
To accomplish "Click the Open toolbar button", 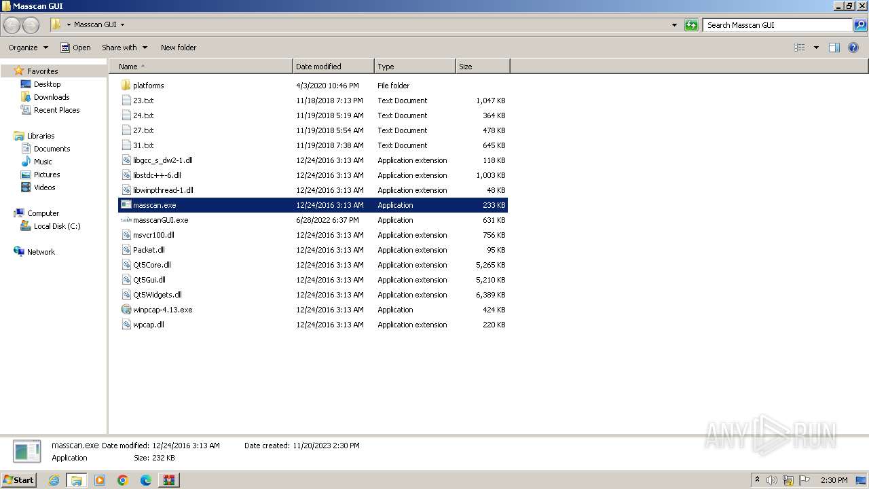I will [75, 48].
